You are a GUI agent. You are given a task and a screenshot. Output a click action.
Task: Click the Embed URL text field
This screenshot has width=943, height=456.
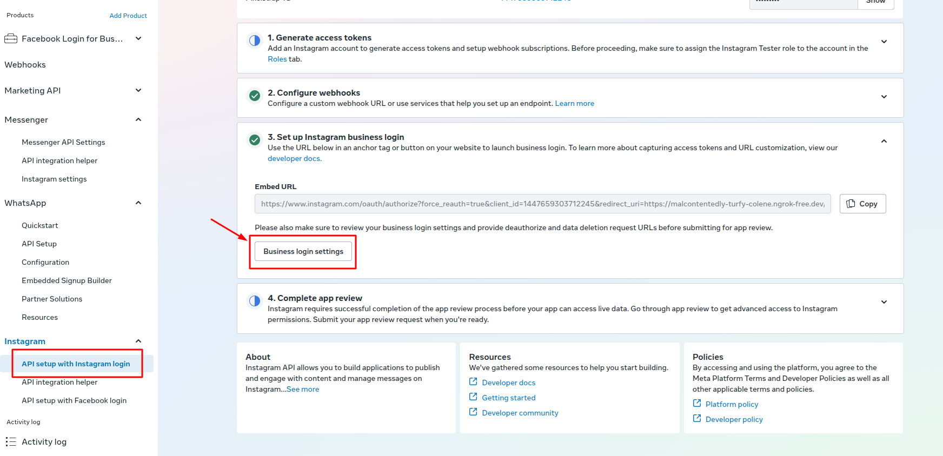pos(542,204)
